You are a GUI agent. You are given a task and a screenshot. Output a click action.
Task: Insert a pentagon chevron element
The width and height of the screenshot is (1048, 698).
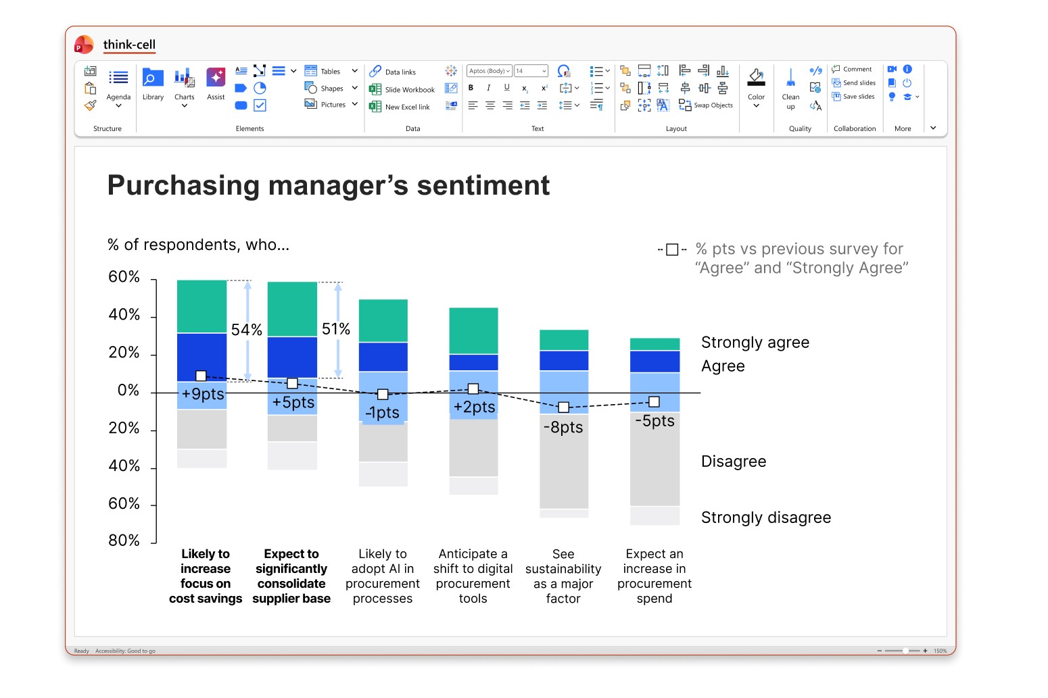point(241,88)
